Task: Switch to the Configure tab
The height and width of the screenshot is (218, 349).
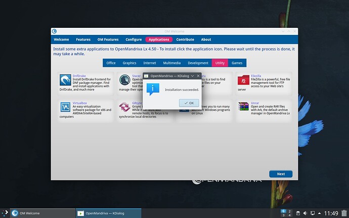Action: tap(134, 39)
